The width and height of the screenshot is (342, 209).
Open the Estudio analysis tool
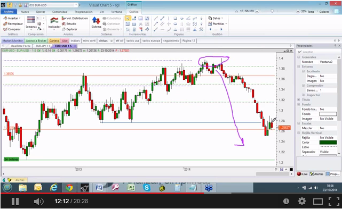[69, 24]
